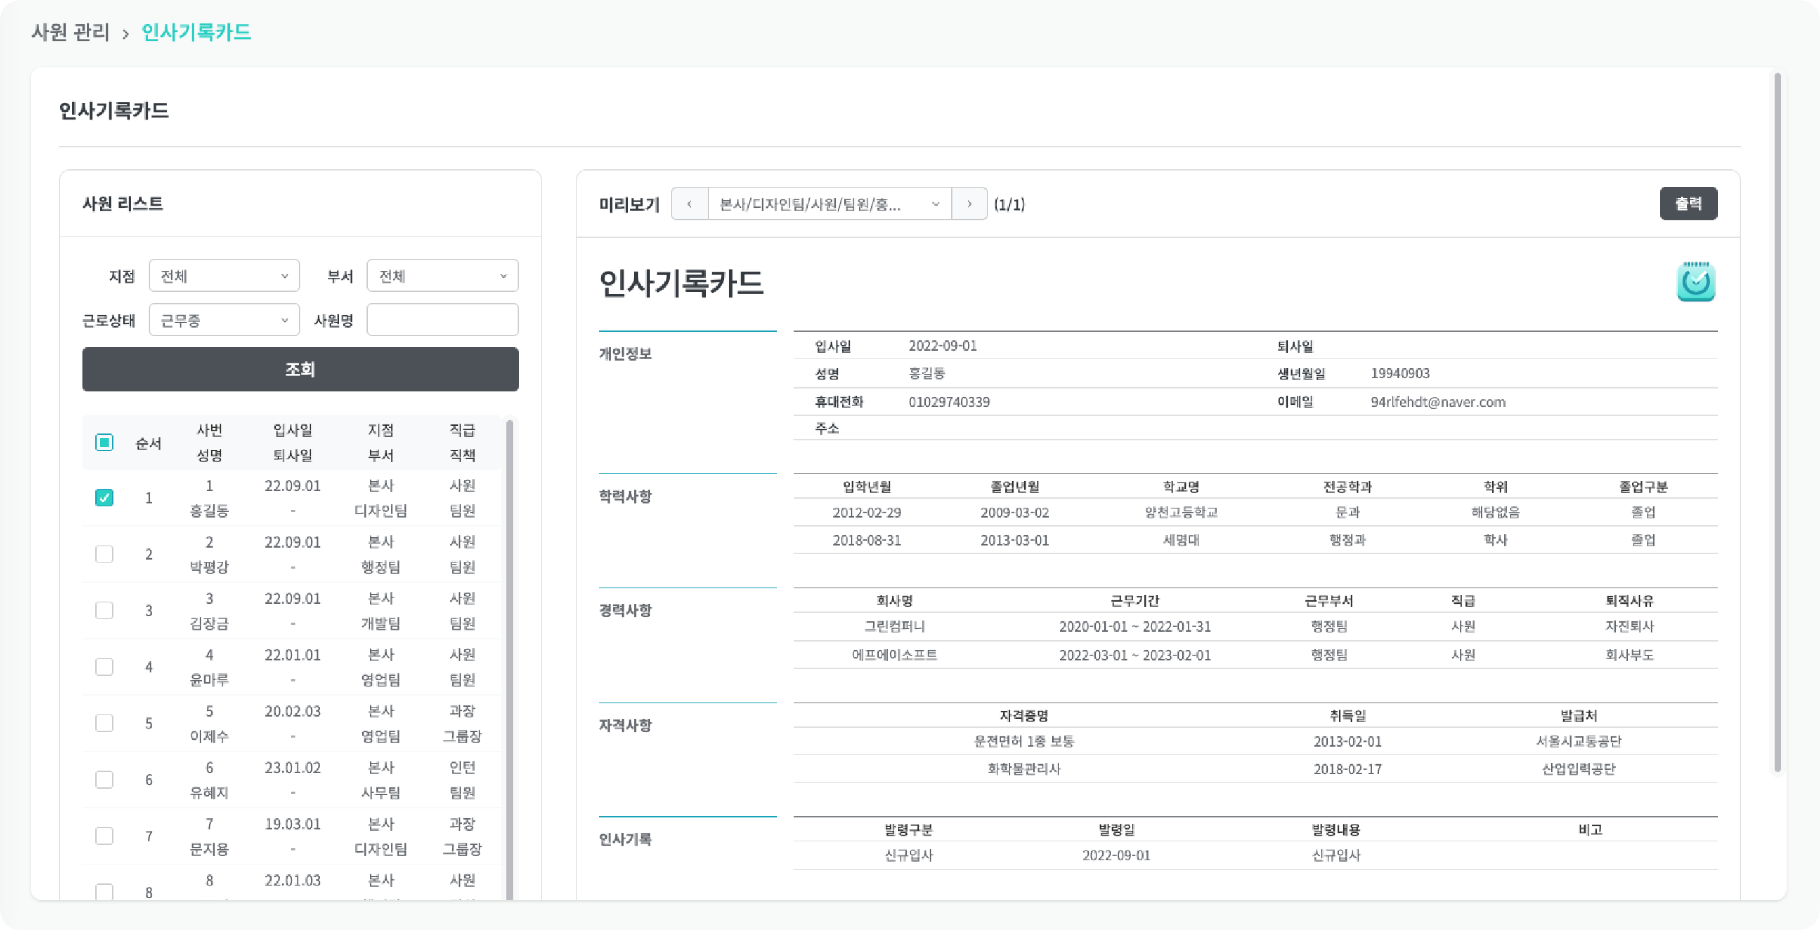This screenshot has height=930, width=1820.
Task: Check the row for 이제수
Action: point(104,724)
